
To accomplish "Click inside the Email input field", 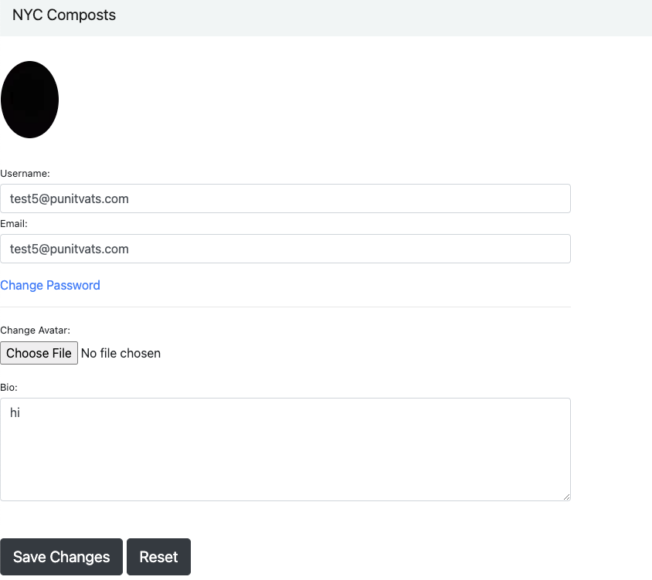I will pyautogui.click(x=286, y=249).
